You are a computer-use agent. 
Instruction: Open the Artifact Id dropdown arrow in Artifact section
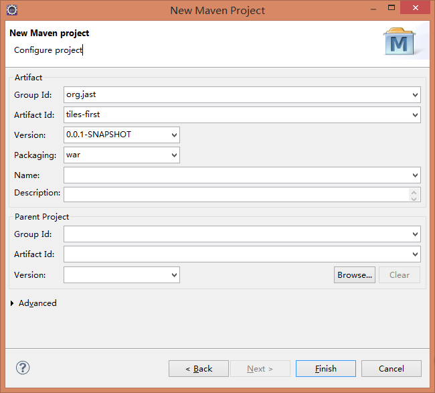tap(415, 115)
